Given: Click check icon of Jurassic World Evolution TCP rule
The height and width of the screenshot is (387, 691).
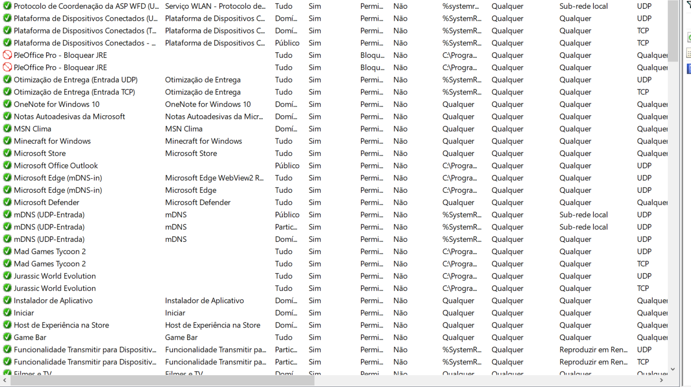Looking at the screenshot, I should (7, 288).
